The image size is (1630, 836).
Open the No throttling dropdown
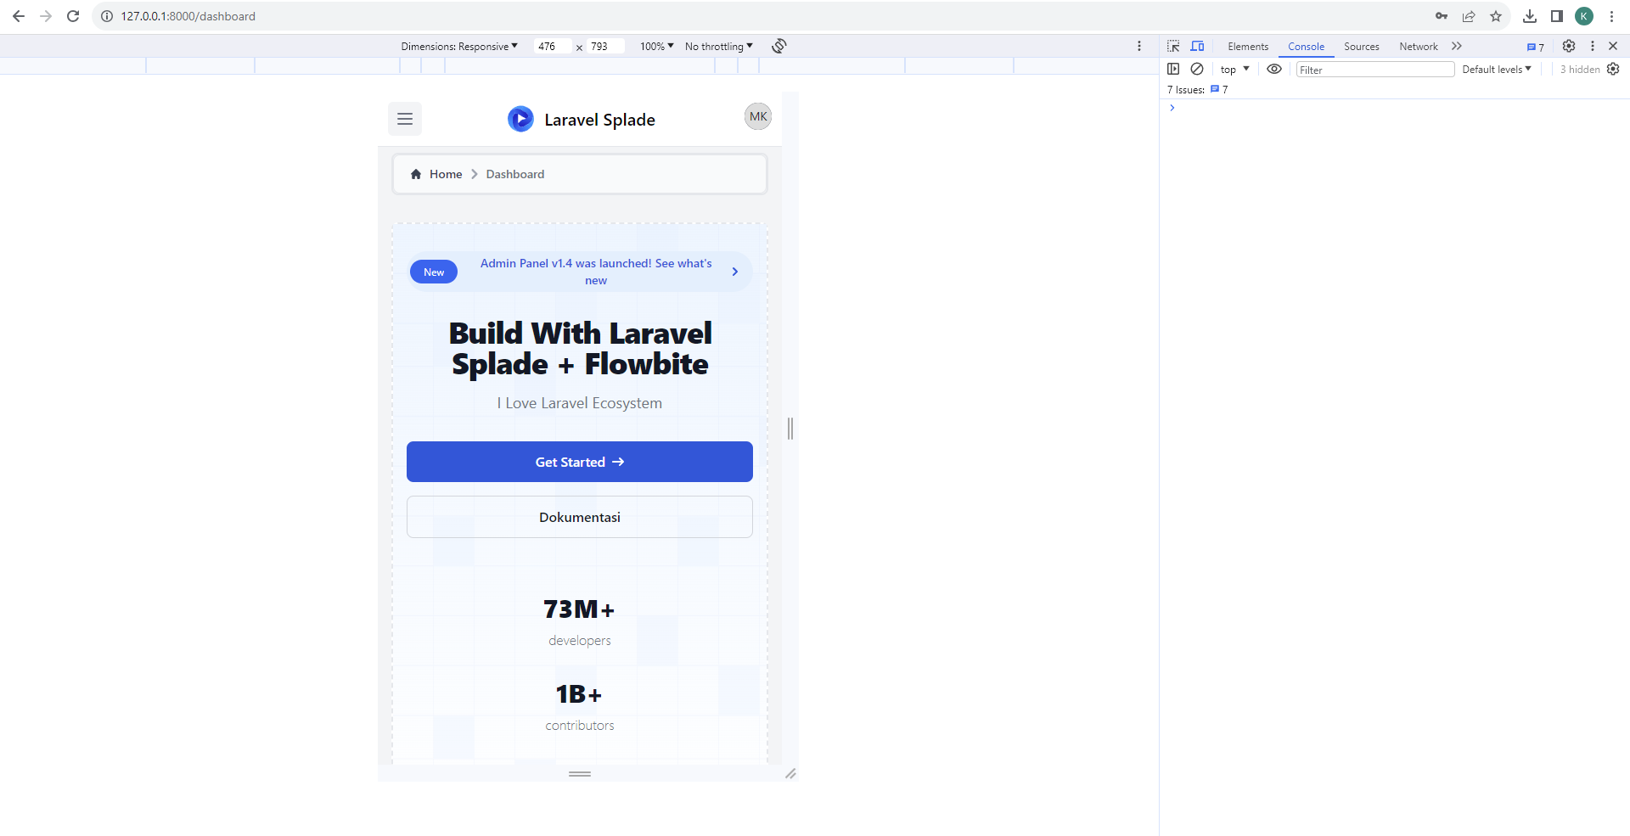(x=719, y=46)
